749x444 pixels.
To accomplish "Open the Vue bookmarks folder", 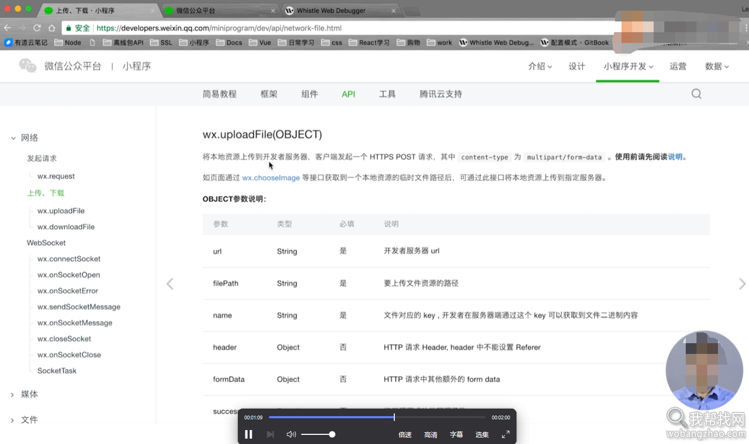I will click(x=260, y=42).
